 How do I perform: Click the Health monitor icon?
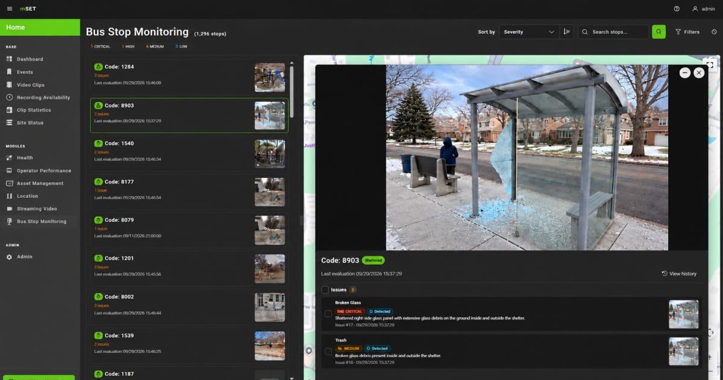coord(10,157)
